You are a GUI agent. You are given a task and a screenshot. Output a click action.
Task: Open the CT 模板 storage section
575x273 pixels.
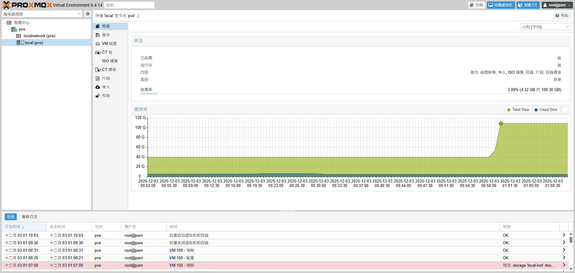[108, 70]
